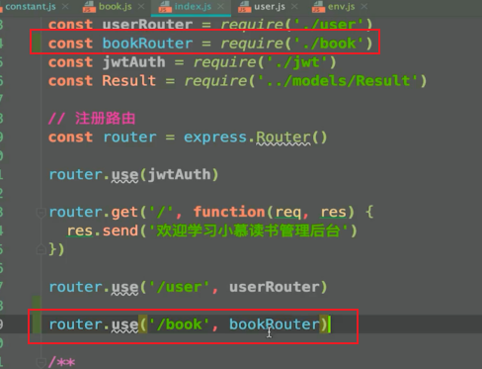Click the closing fold marker at })

point(40,249)
